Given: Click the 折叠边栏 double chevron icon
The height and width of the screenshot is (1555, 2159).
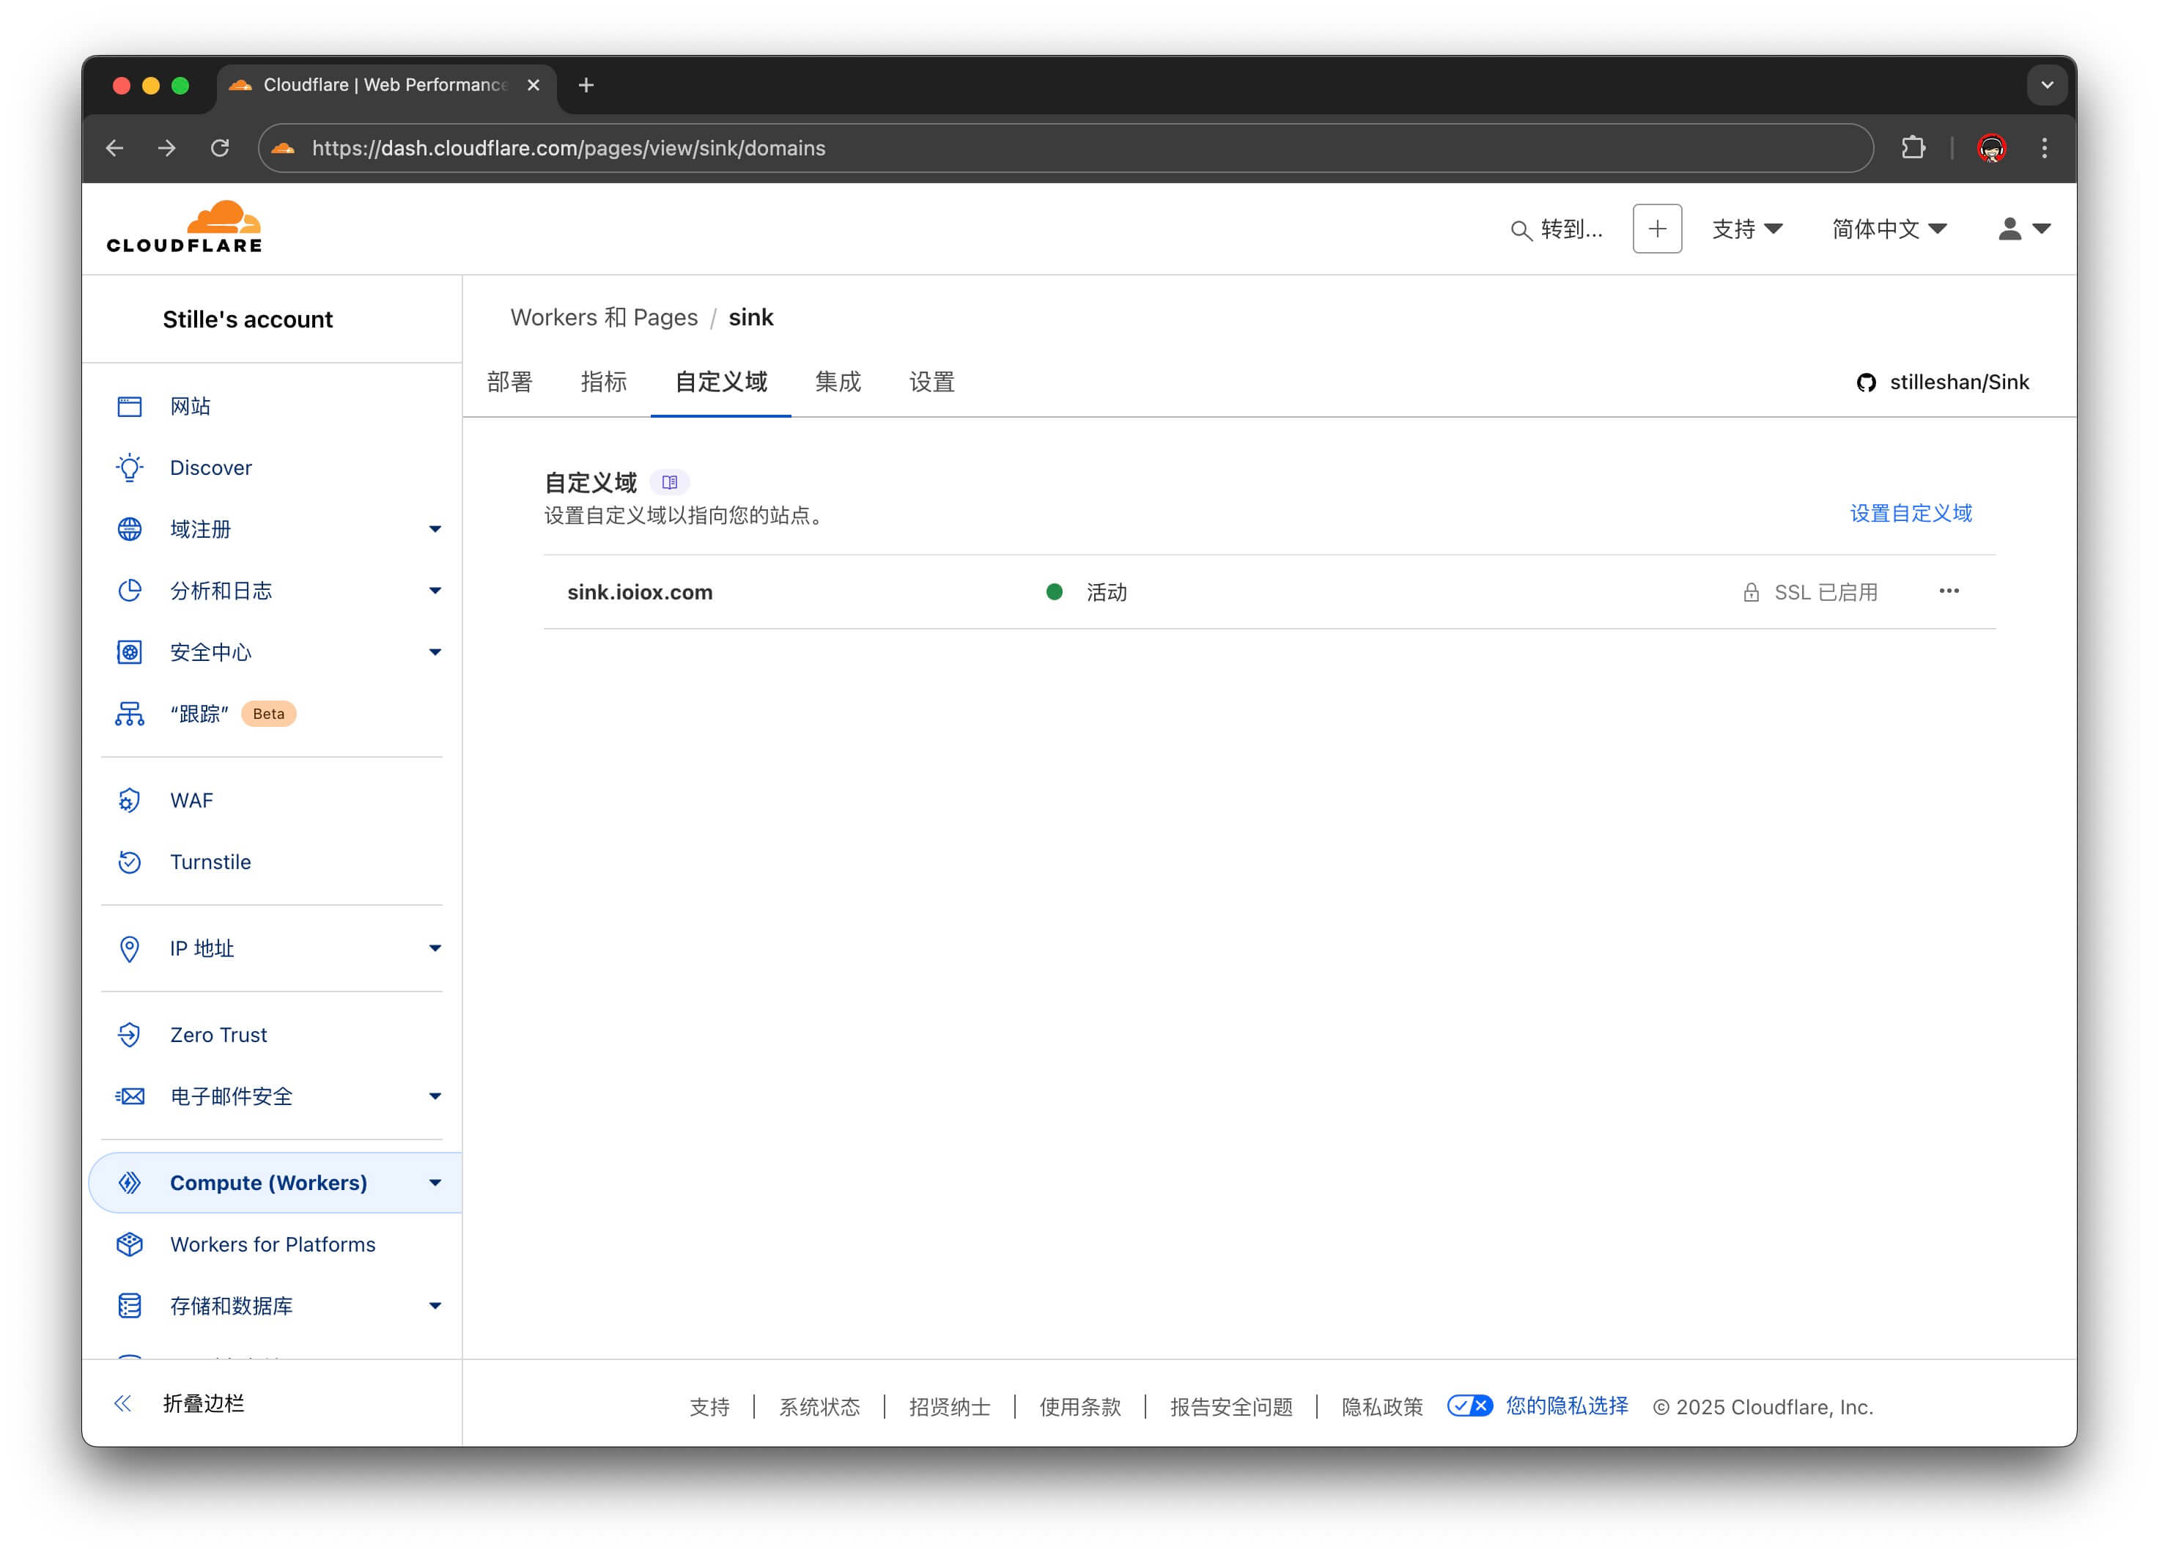Looking at the screenshot, I should pyautogui.click(x=123, y=1404).
